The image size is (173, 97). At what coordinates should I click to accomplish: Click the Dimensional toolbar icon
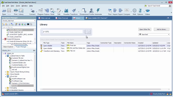tap(84, 12)
